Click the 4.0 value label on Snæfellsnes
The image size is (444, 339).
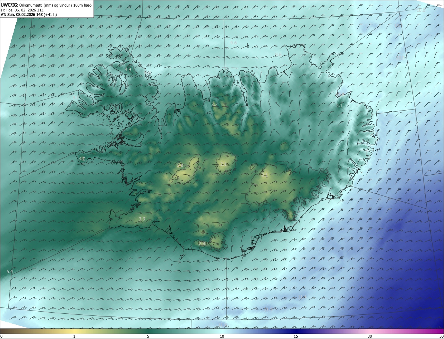pos(82,159)
